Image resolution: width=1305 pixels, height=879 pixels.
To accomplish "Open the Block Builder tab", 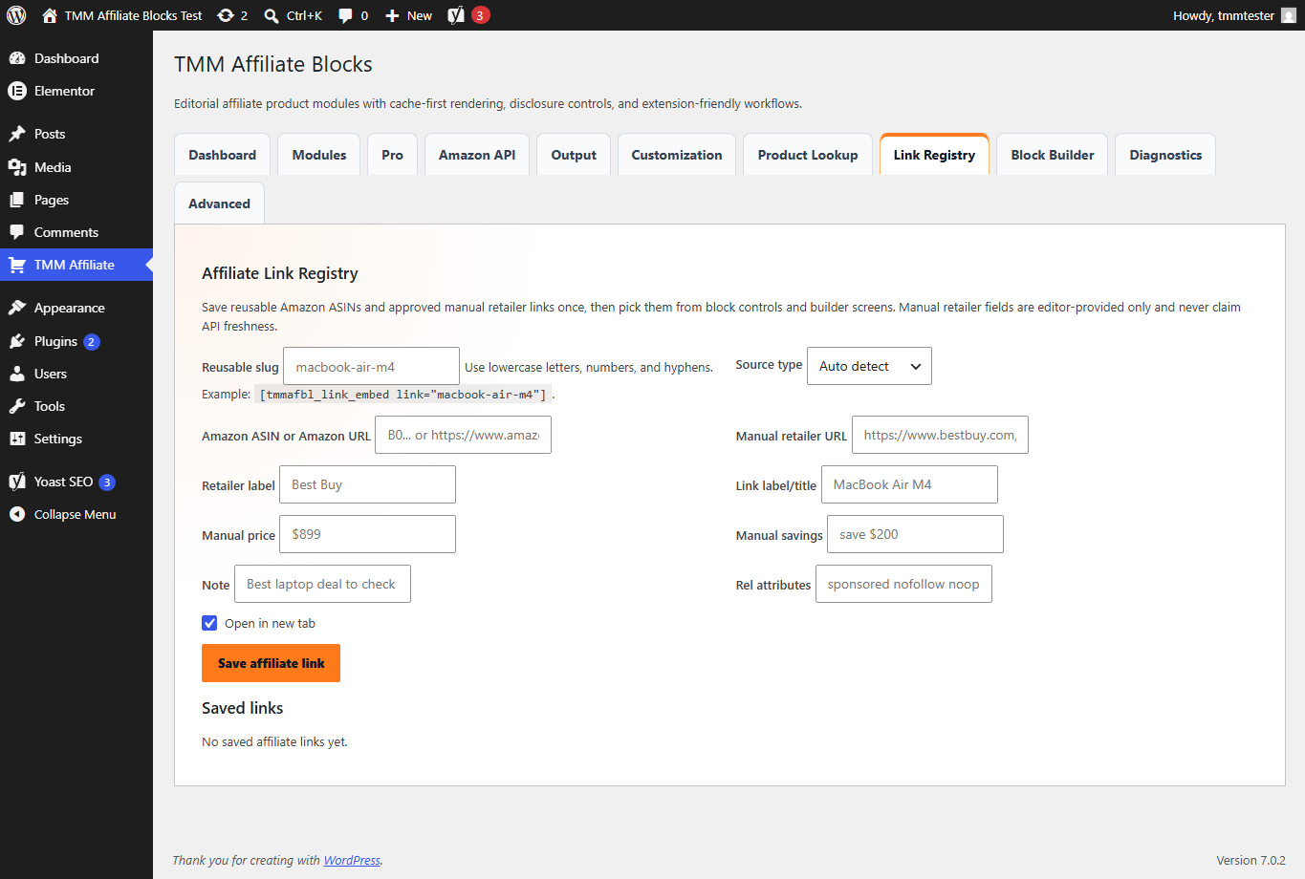I will (1053, 155).
